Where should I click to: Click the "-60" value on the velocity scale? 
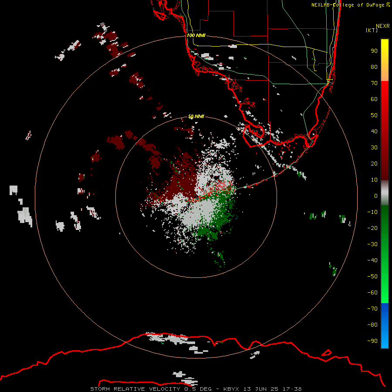coord(372,293)
